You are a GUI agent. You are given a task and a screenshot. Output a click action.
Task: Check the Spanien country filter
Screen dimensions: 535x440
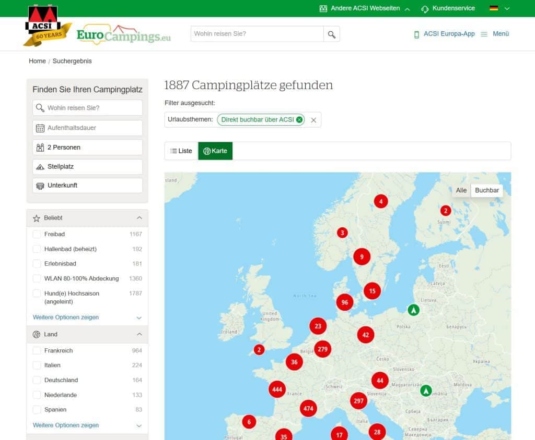click(37, 409)
